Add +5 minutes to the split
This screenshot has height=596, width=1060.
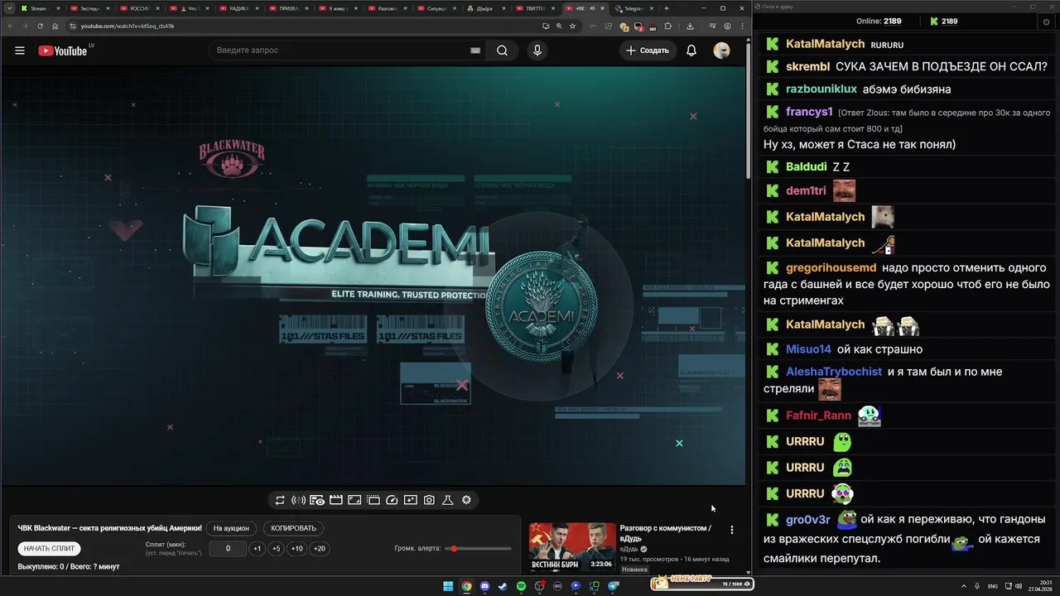click(x=276, y=548)
